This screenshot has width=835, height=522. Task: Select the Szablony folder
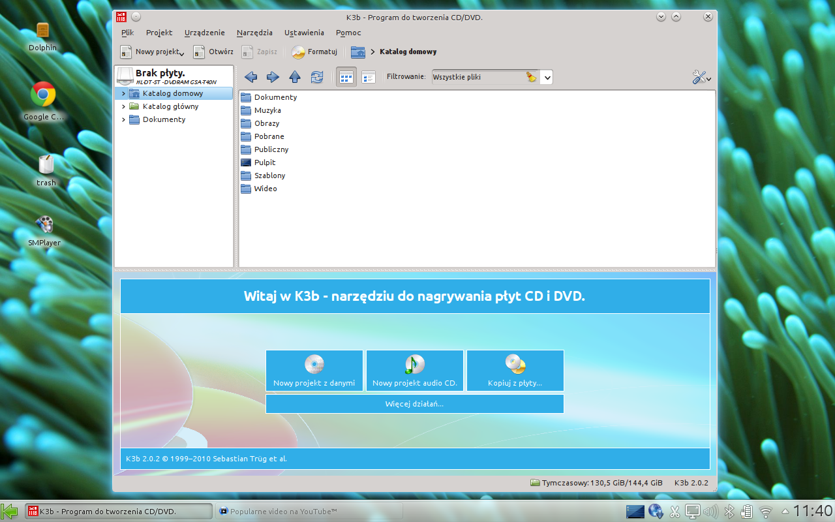(263, 176)
